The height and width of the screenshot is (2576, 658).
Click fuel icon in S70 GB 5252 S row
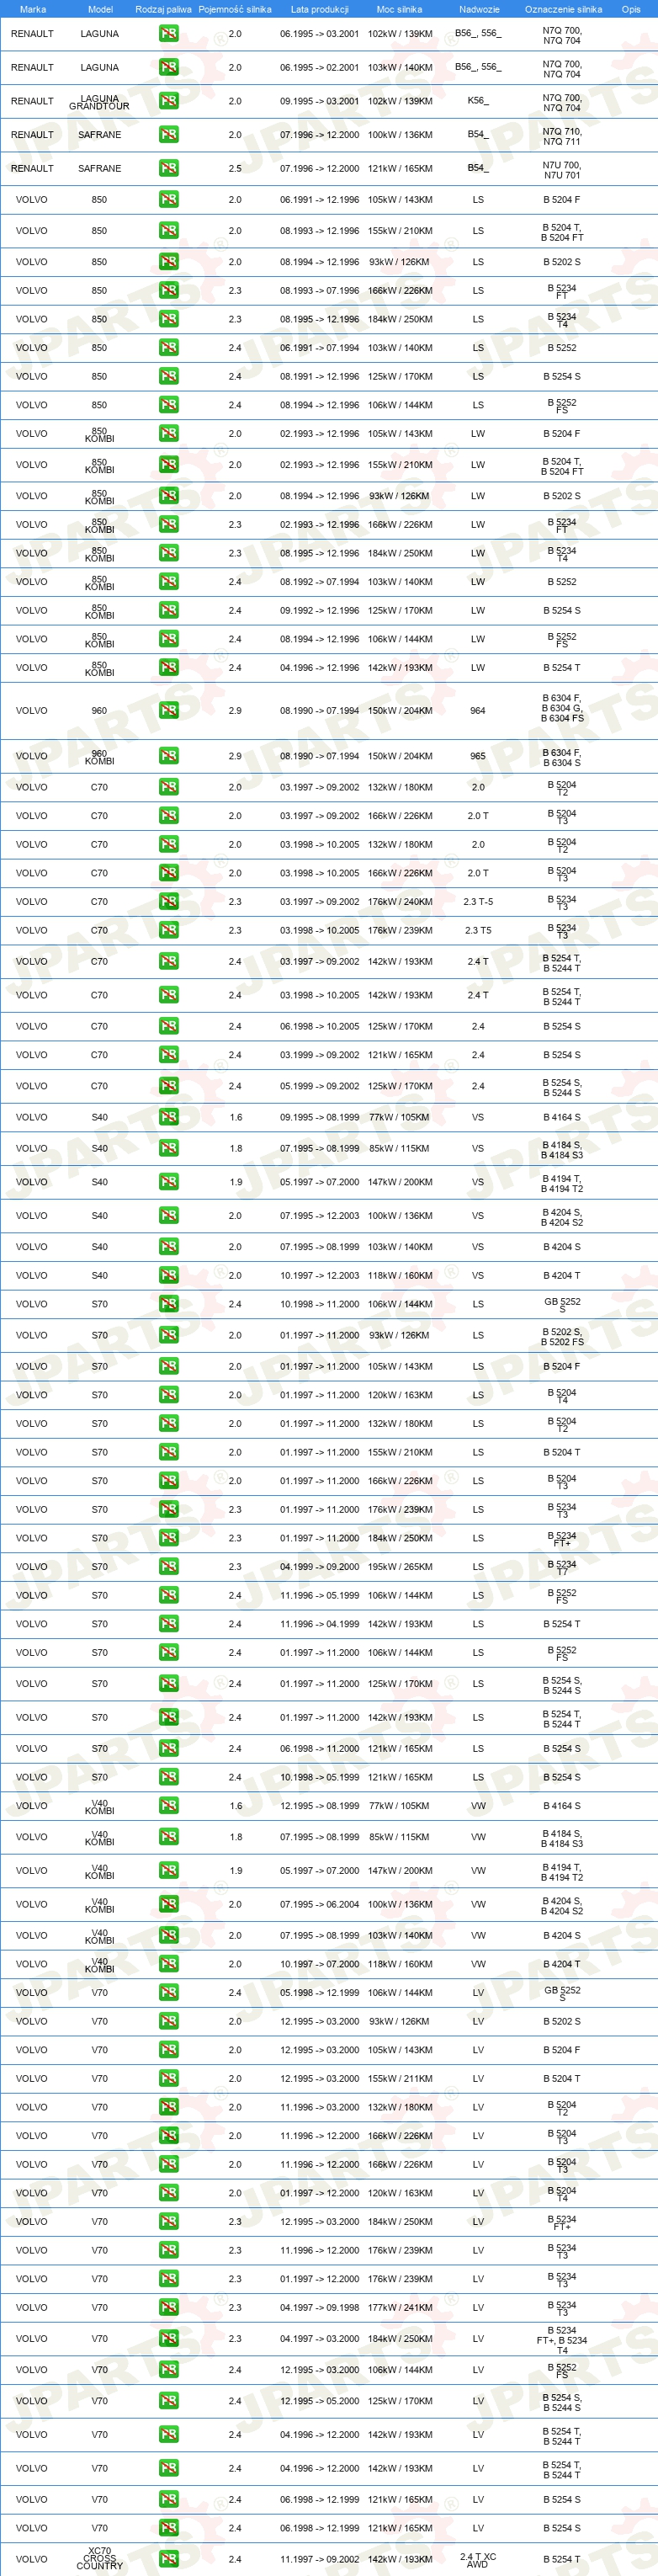tap(168, 1304)
